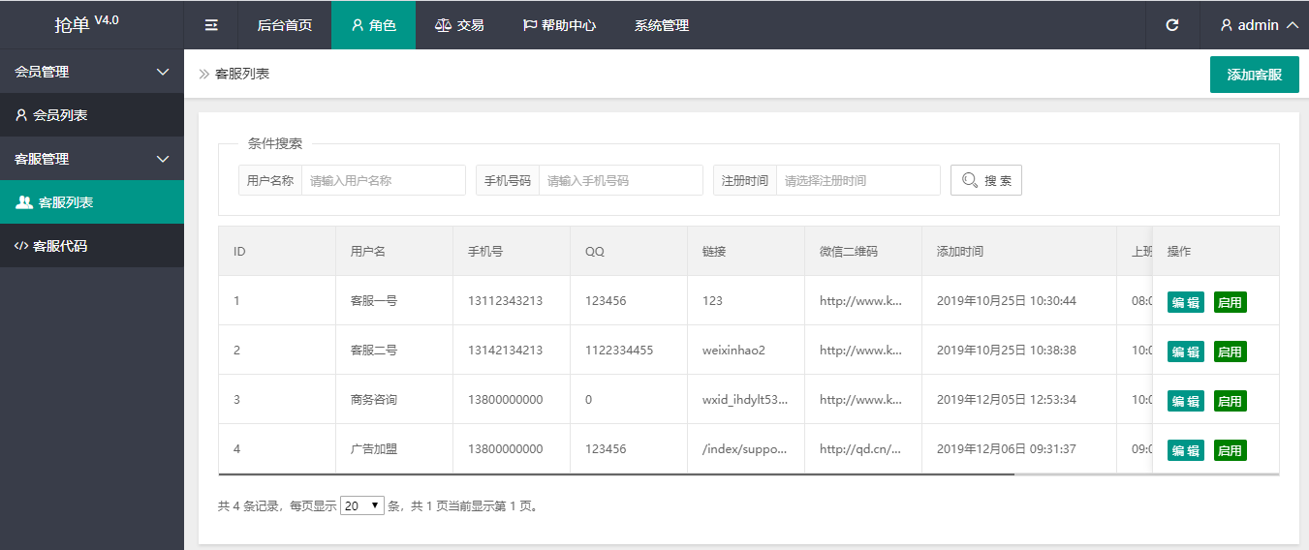This screenshot has height=550, width=1309.
Task: Open the 角色 tab with person icon
Action: point(373,25)
